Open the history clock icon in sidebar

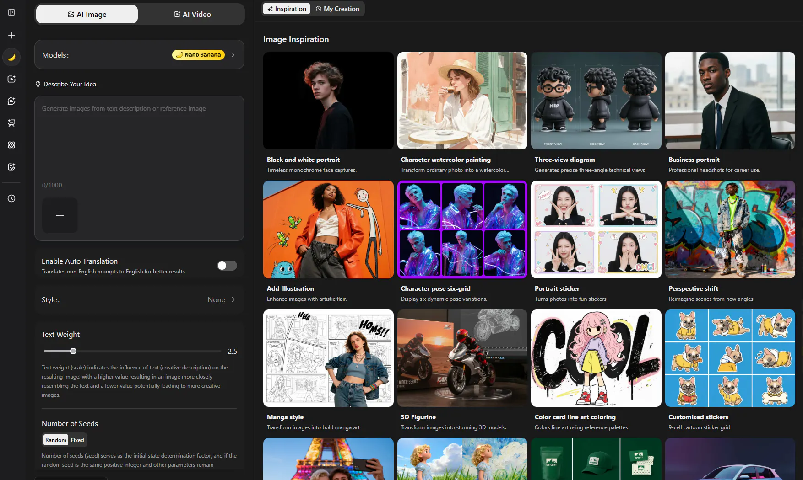click(x=11, y=198)
